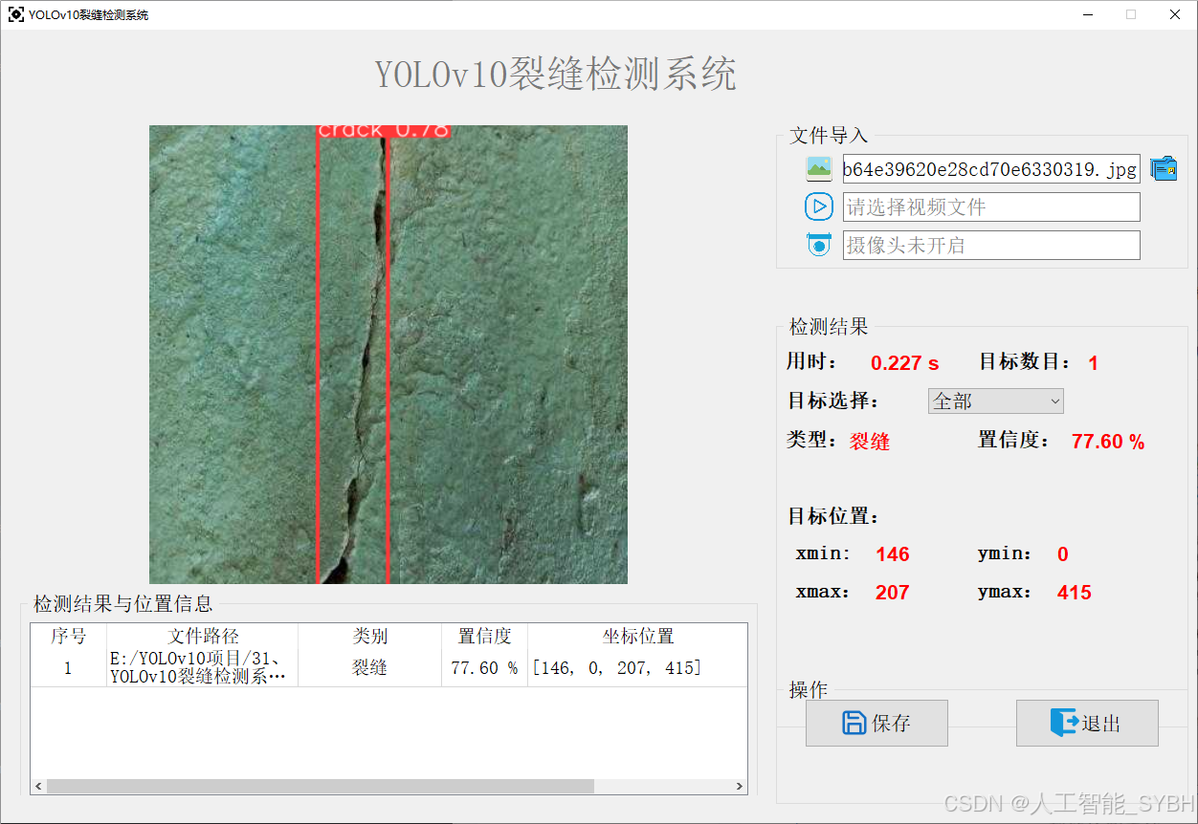Screen dimensions: 1198x824
Task: Select the 裂缝 category table cell
Action: point(370,667)
